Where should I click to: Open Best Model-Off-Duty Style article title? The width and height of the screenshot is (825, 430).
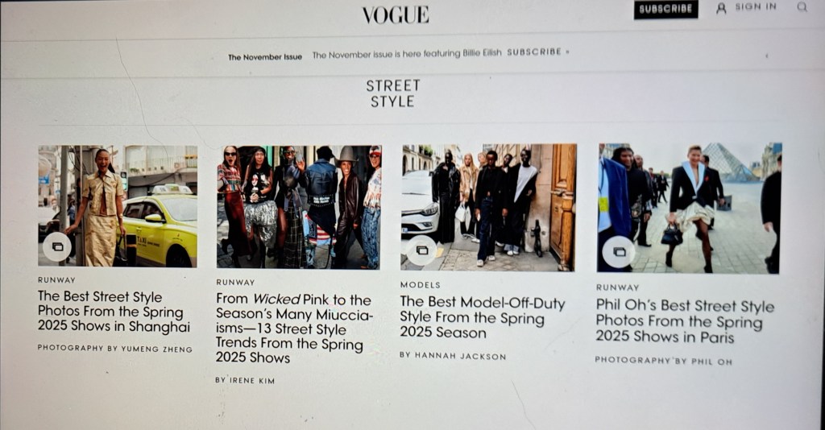(483, 317)
